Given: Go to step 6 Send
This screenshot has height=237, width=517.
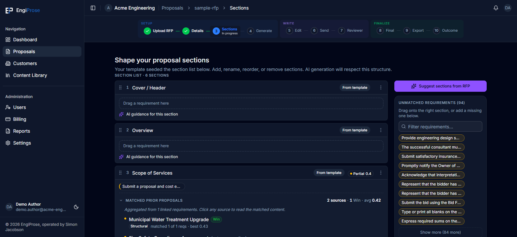Looking at the screenshot, I should click(320, 30).
